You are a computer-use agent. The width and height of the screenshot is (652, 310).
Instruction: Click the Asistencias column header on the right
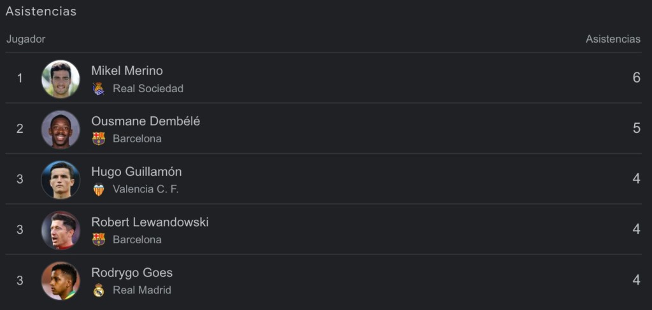[613, 39]
